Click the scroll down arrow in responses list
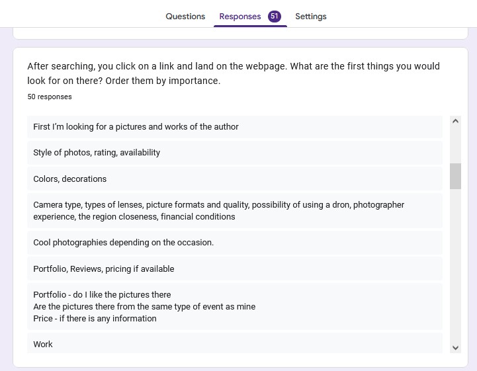The width and height of the screenshot is (477, 371). coord(455,347)
